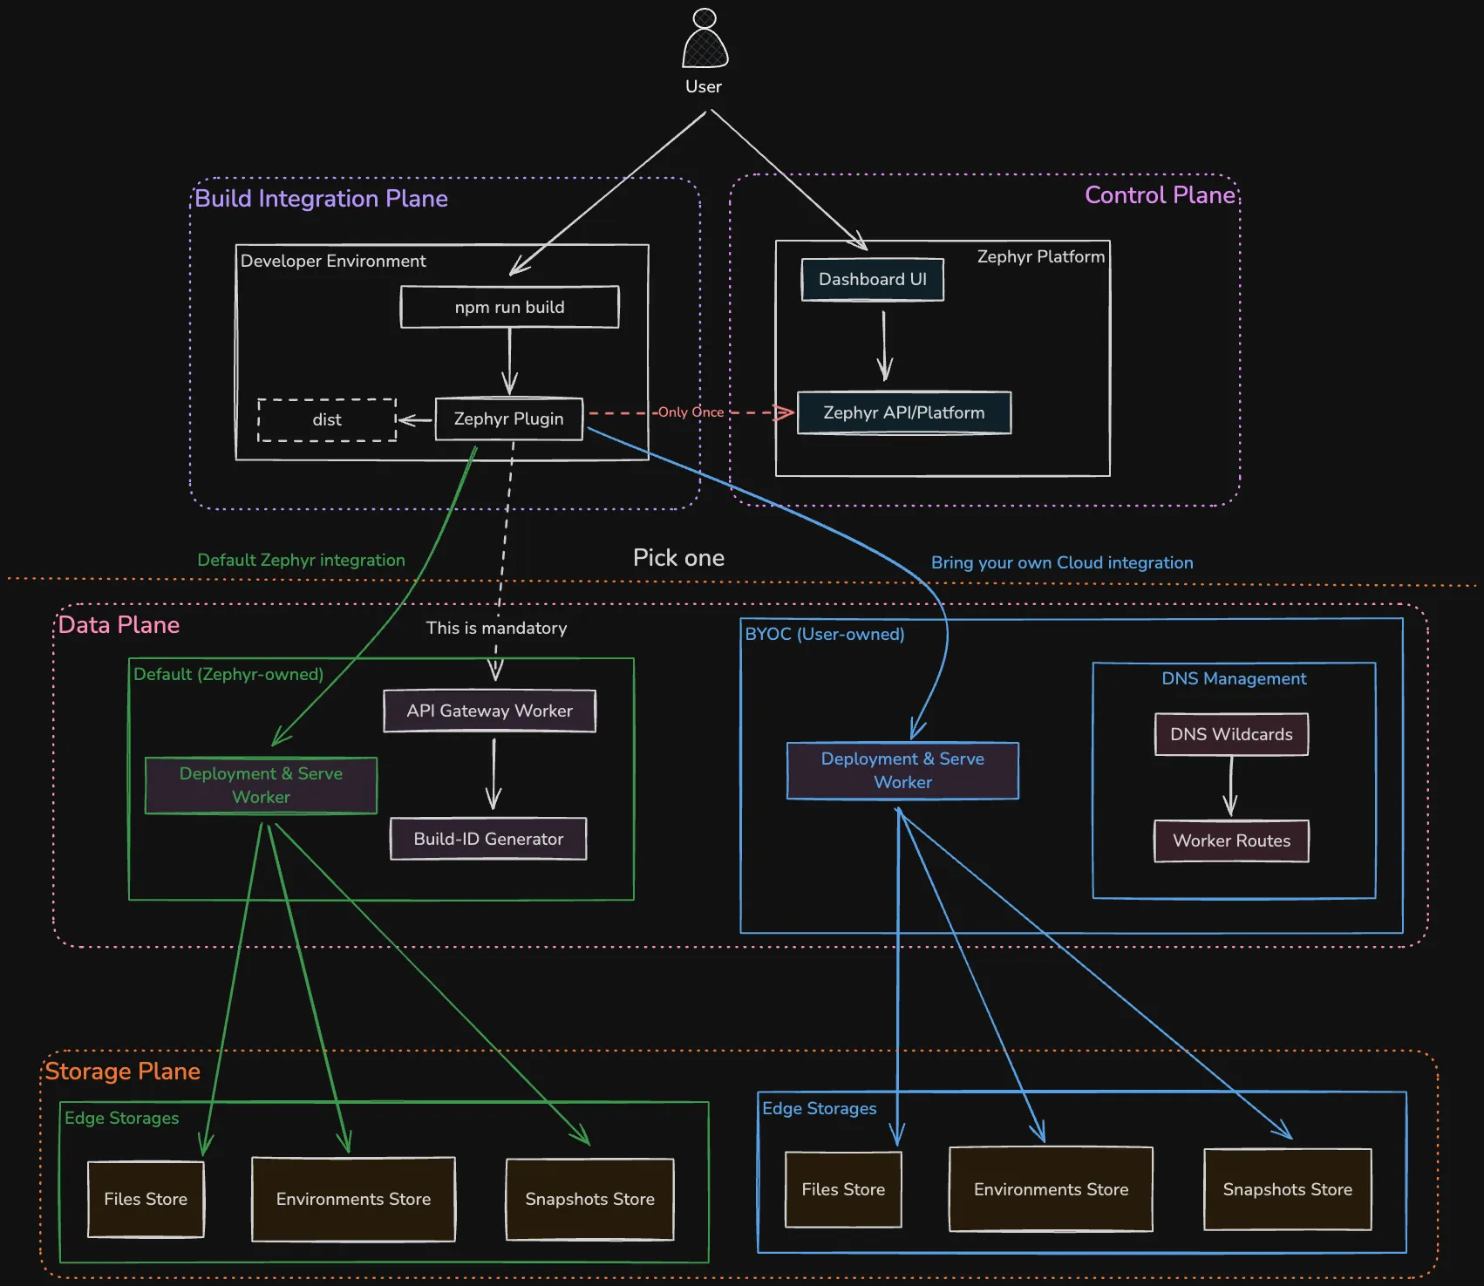Click the dist dashed box
The image size is (1484, 1286).
pyautogui.click(x=327, y=419)
